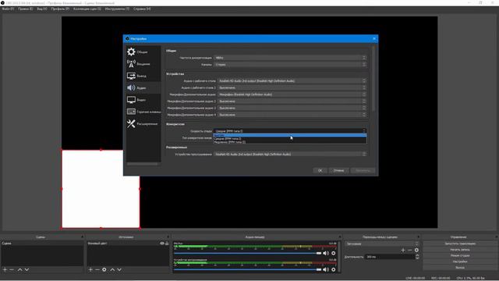Open the Коллекция сцен (Scene Collection) menu

pos(87,9)
